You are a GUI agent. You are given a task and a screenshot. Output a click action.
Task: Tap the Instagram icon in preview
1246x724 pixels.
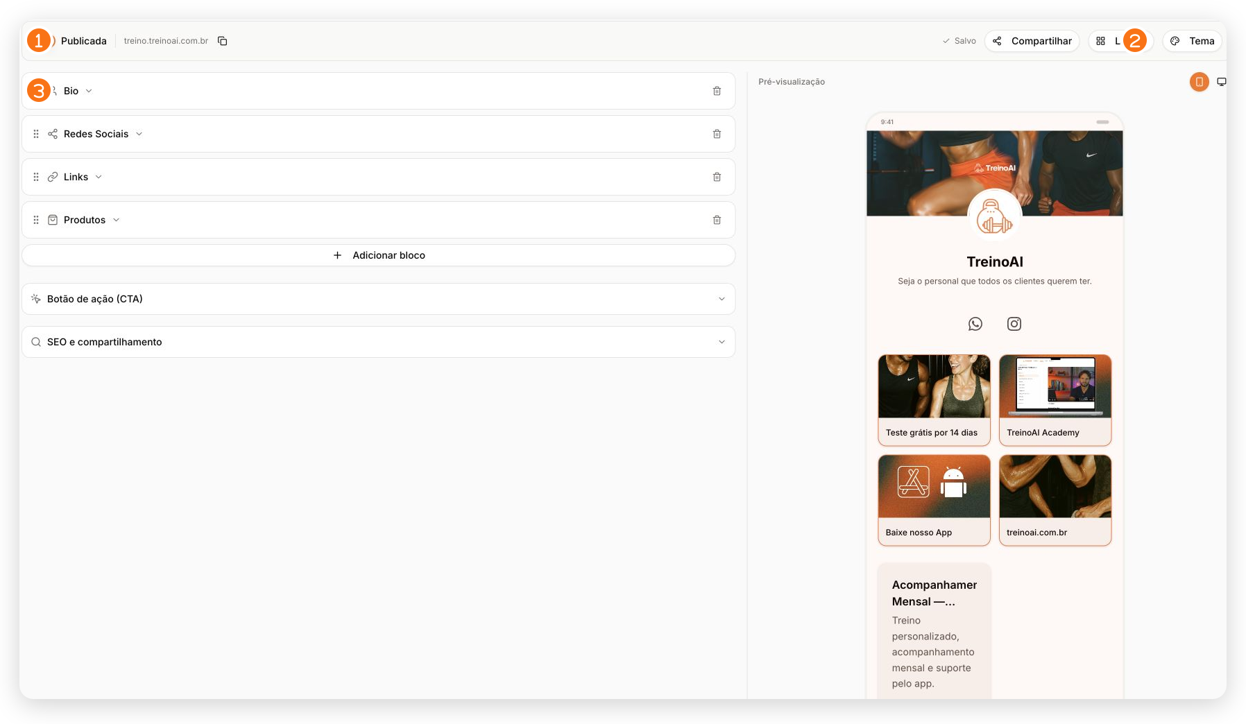click(1014, 324)
